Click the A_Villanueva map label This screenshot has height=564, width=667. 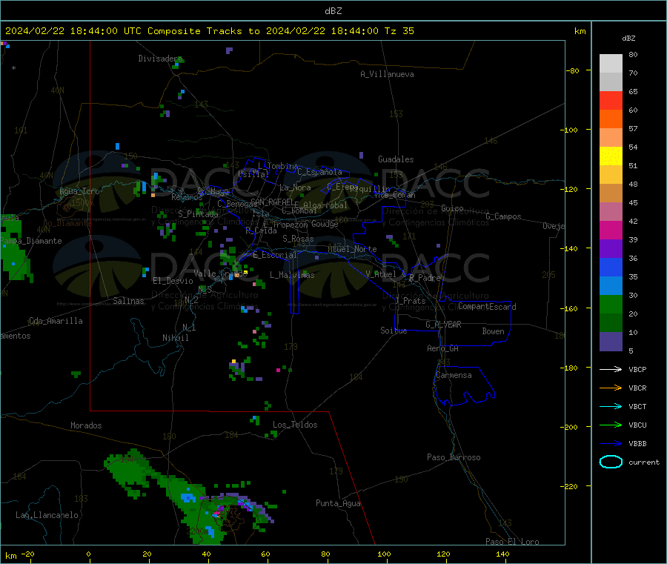[387, 74]
